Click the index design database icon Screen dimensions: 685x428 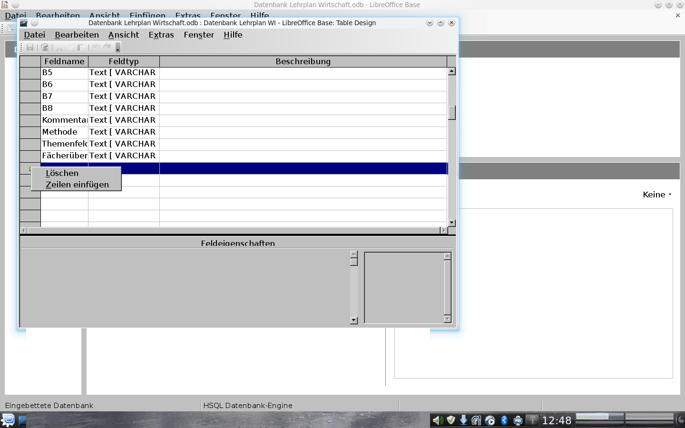pyautogui.click(x=45, y=47)
